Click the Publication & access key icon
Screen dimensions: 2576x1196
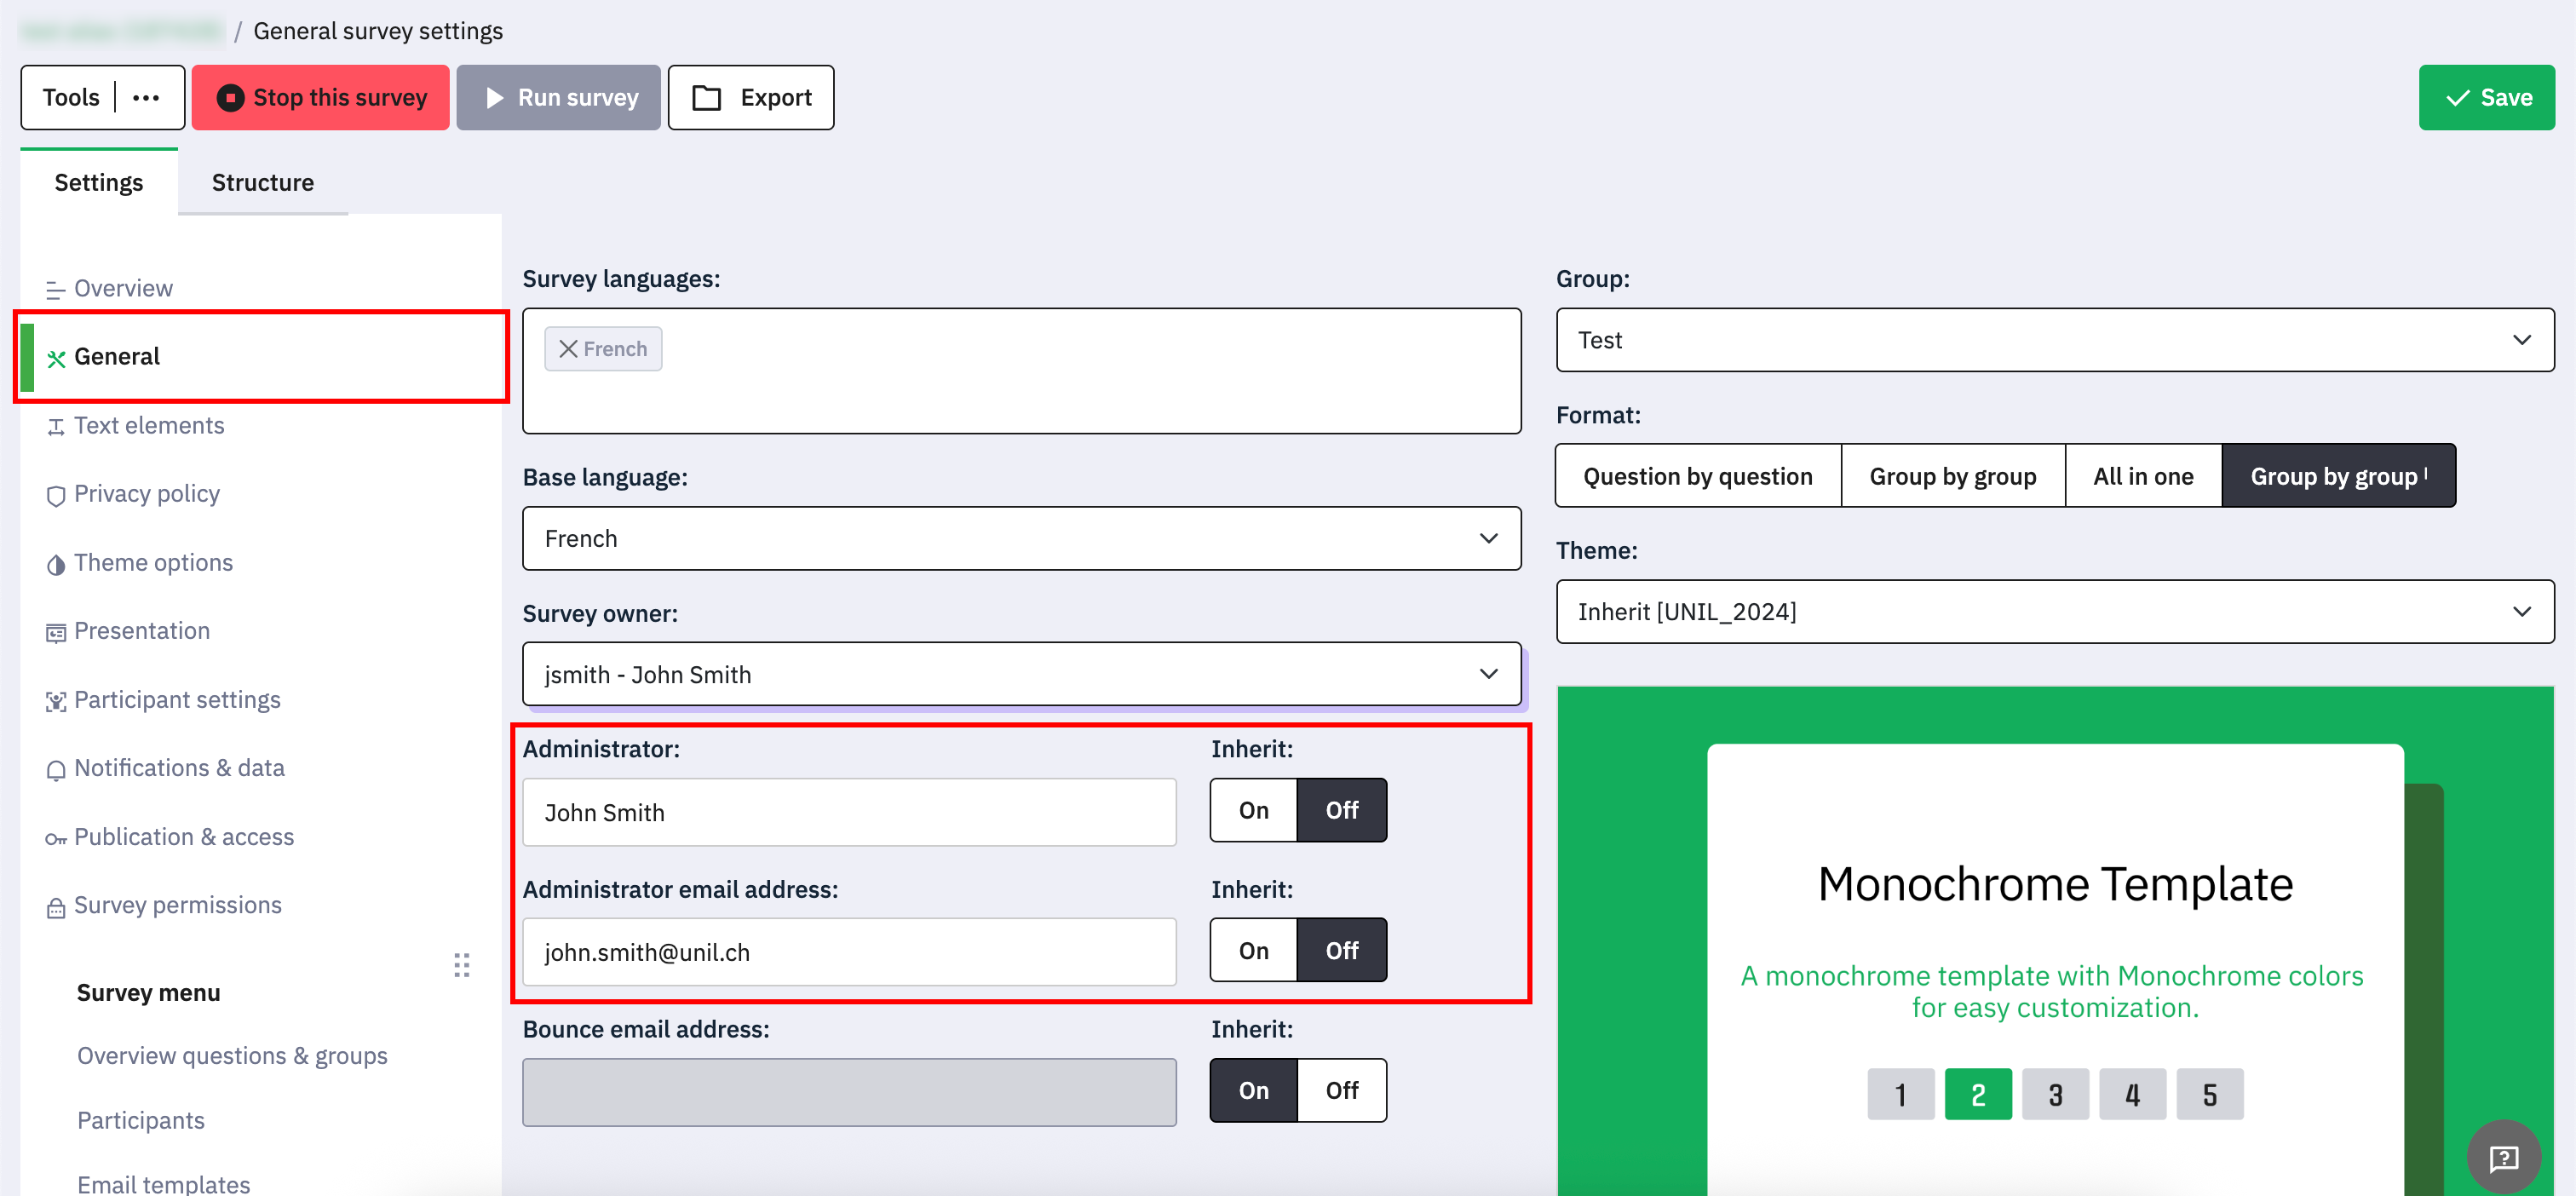point(56,839)
